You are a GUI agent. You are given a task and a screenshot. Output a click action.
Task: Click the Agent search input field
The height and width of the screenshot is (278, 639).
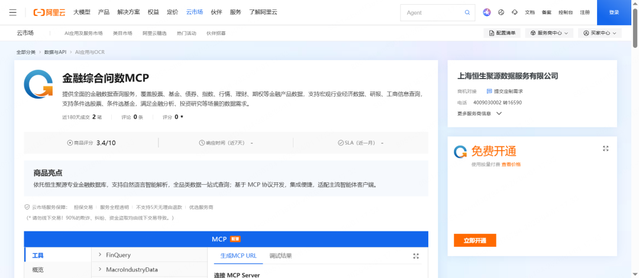(431, 12)
